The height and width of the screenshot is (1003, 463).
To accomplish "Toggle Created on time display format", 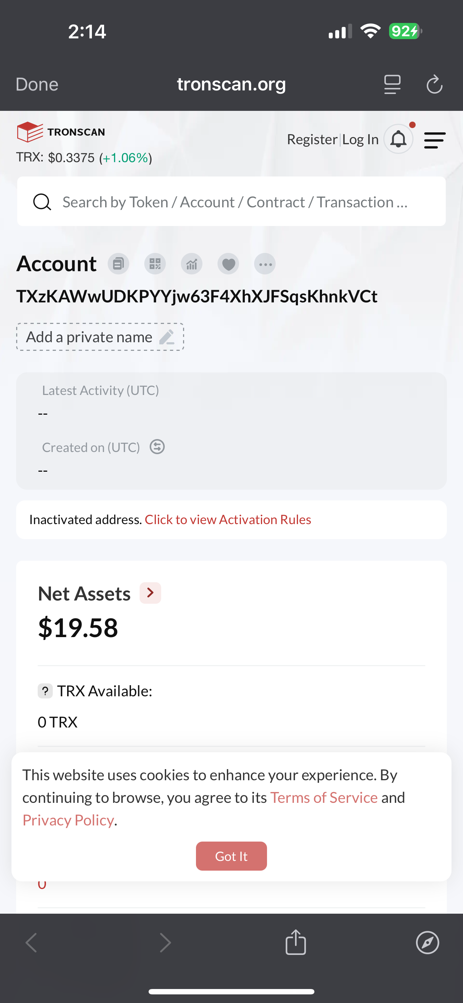I will pos(157,447).
